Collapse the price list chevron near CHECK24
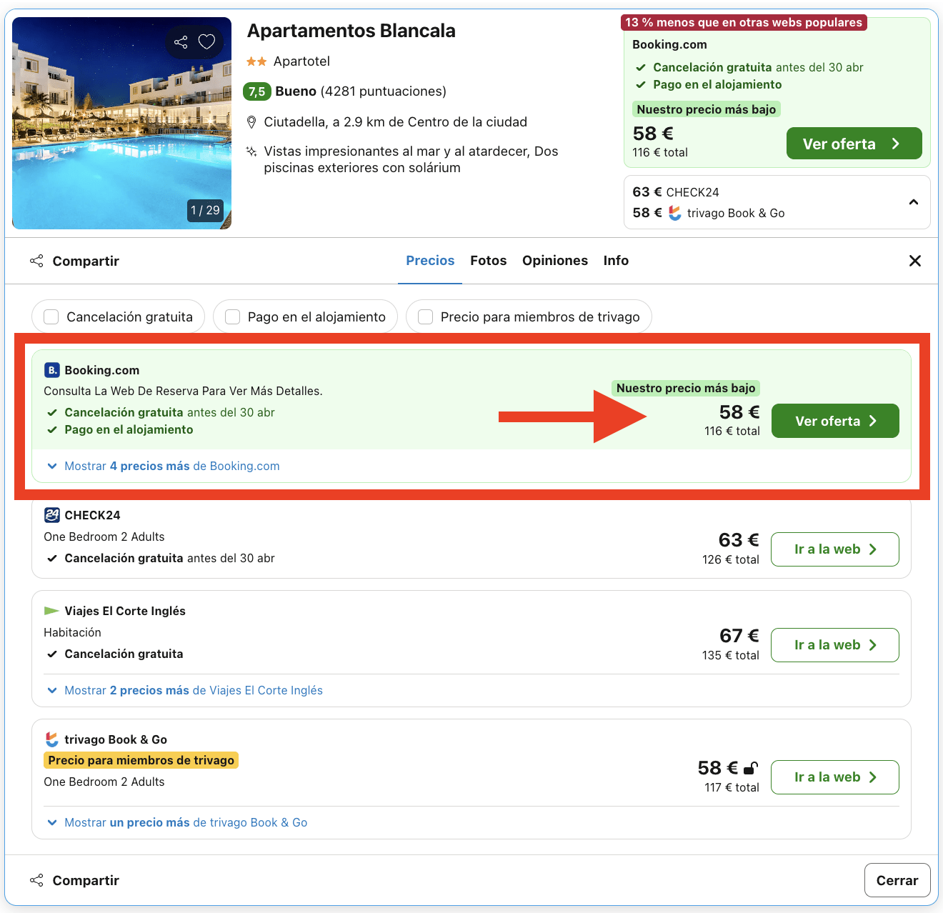The width and height of the screenshot is (943, 913). 913,202
